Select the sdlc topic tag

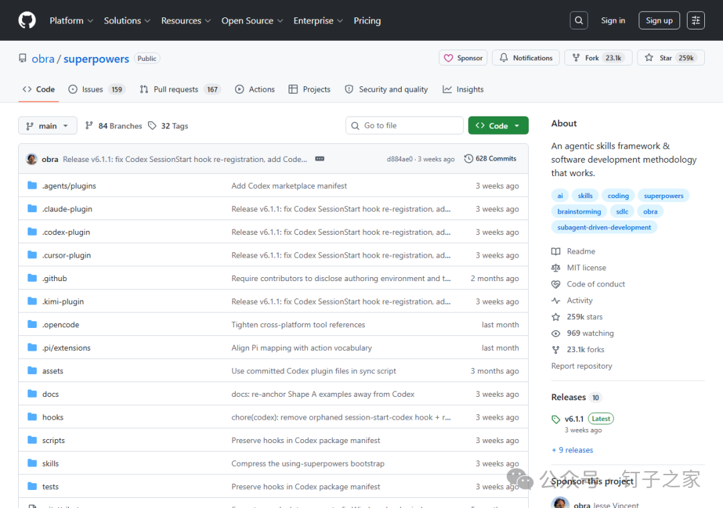pyautogui.click(x=622, y=211)
